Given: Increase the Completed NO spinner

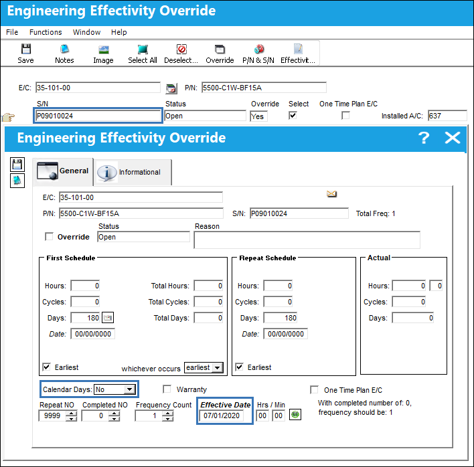Looking at the screenshot, I should [114, 413].
